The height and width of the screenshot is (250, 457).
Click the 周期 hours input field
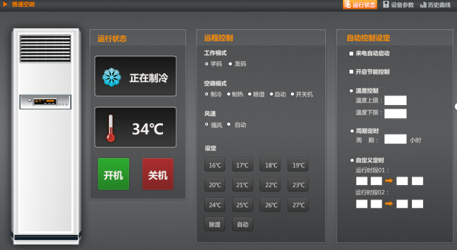tap(395, 139)
